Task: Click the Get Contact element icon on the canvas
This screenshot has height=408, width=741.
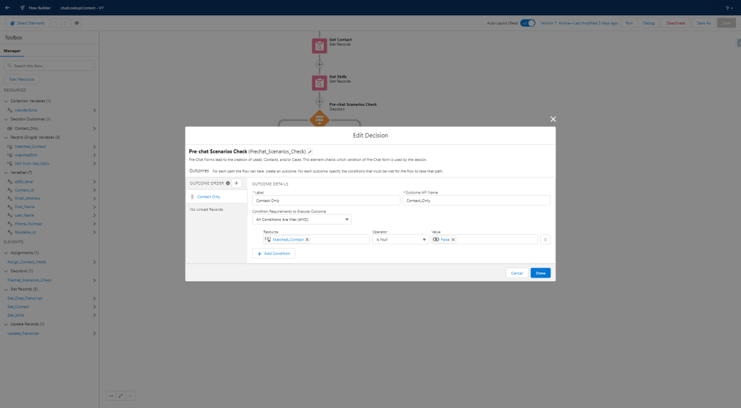Action: pos(319,46)
